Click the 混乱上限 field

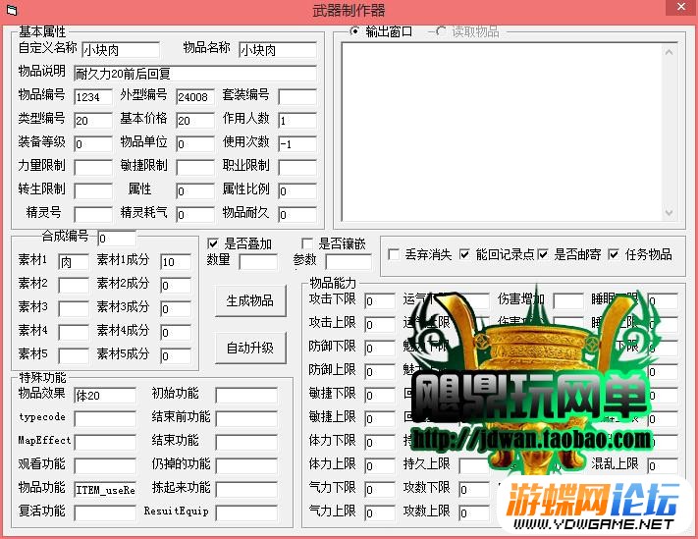[663, 466]
